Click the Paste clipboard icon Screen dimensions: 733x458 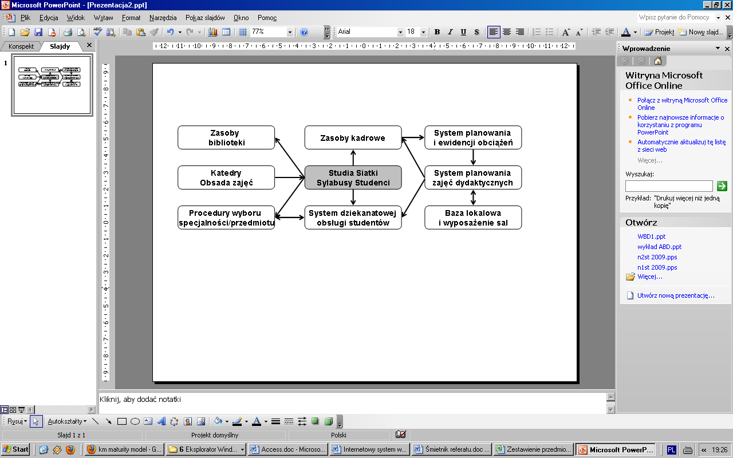(x=141, y=32)
